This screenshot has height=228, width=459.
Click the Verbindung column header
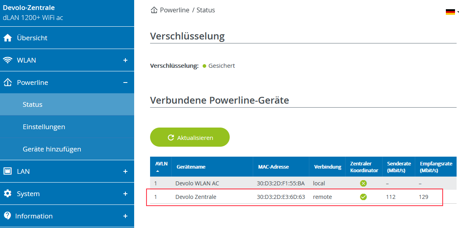coord(328,167)
